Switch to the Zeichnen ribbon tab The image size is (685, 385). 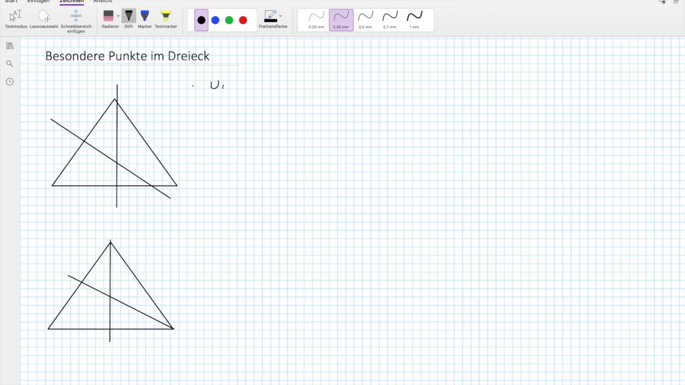pyautogui.click(x=72, y=2)
